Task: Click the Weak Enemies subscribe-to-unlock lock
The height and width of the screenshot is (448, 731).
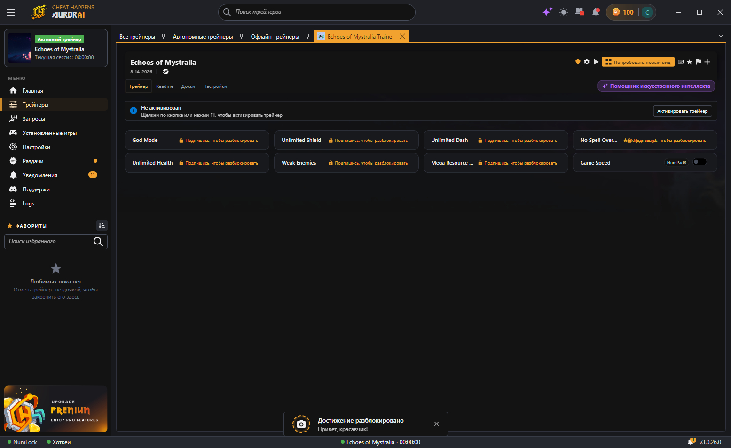Action: [368, 163]
